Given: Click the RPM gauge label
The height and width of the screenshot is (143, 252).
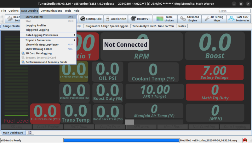Looking at the screenshot, I should 141,56.
